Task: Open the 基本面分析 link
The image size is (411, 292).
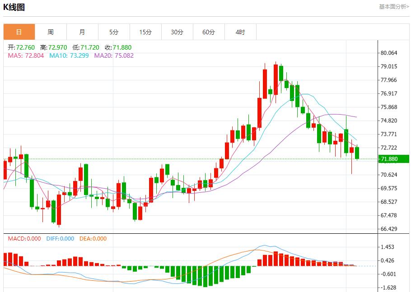Action: [x=394, y=7]
